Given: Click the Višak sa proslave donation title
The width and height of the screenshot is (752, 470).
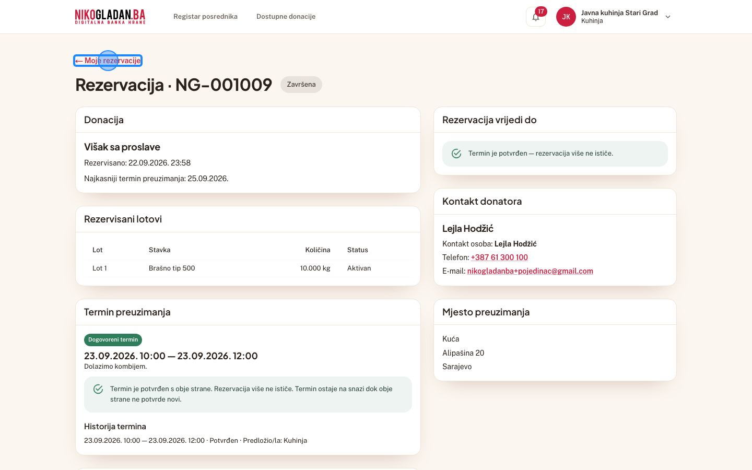Looking at the screenshot, I should click(x=122, y=147).
